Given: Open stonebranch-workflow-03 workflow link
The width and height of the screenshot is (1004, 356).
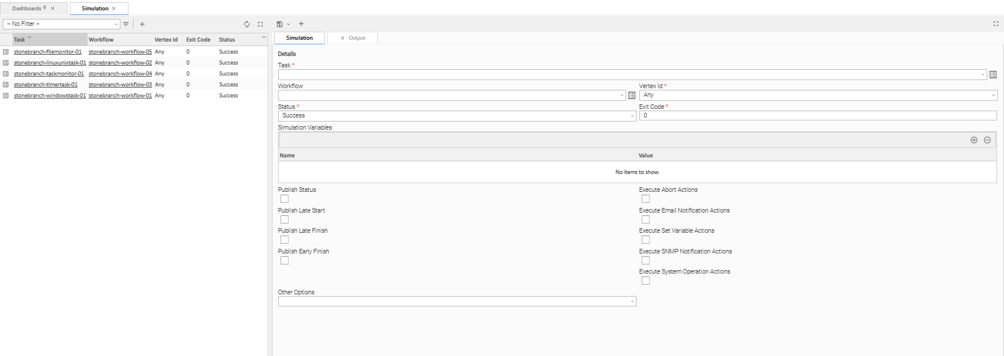Looking at the screenshot, I should coord(120,85).
